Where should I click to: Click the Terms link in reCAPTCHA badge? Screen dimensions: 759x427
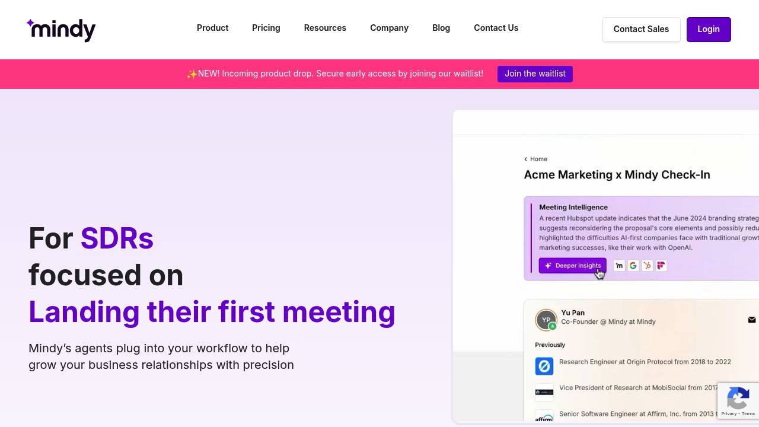(x=748, y=413)
